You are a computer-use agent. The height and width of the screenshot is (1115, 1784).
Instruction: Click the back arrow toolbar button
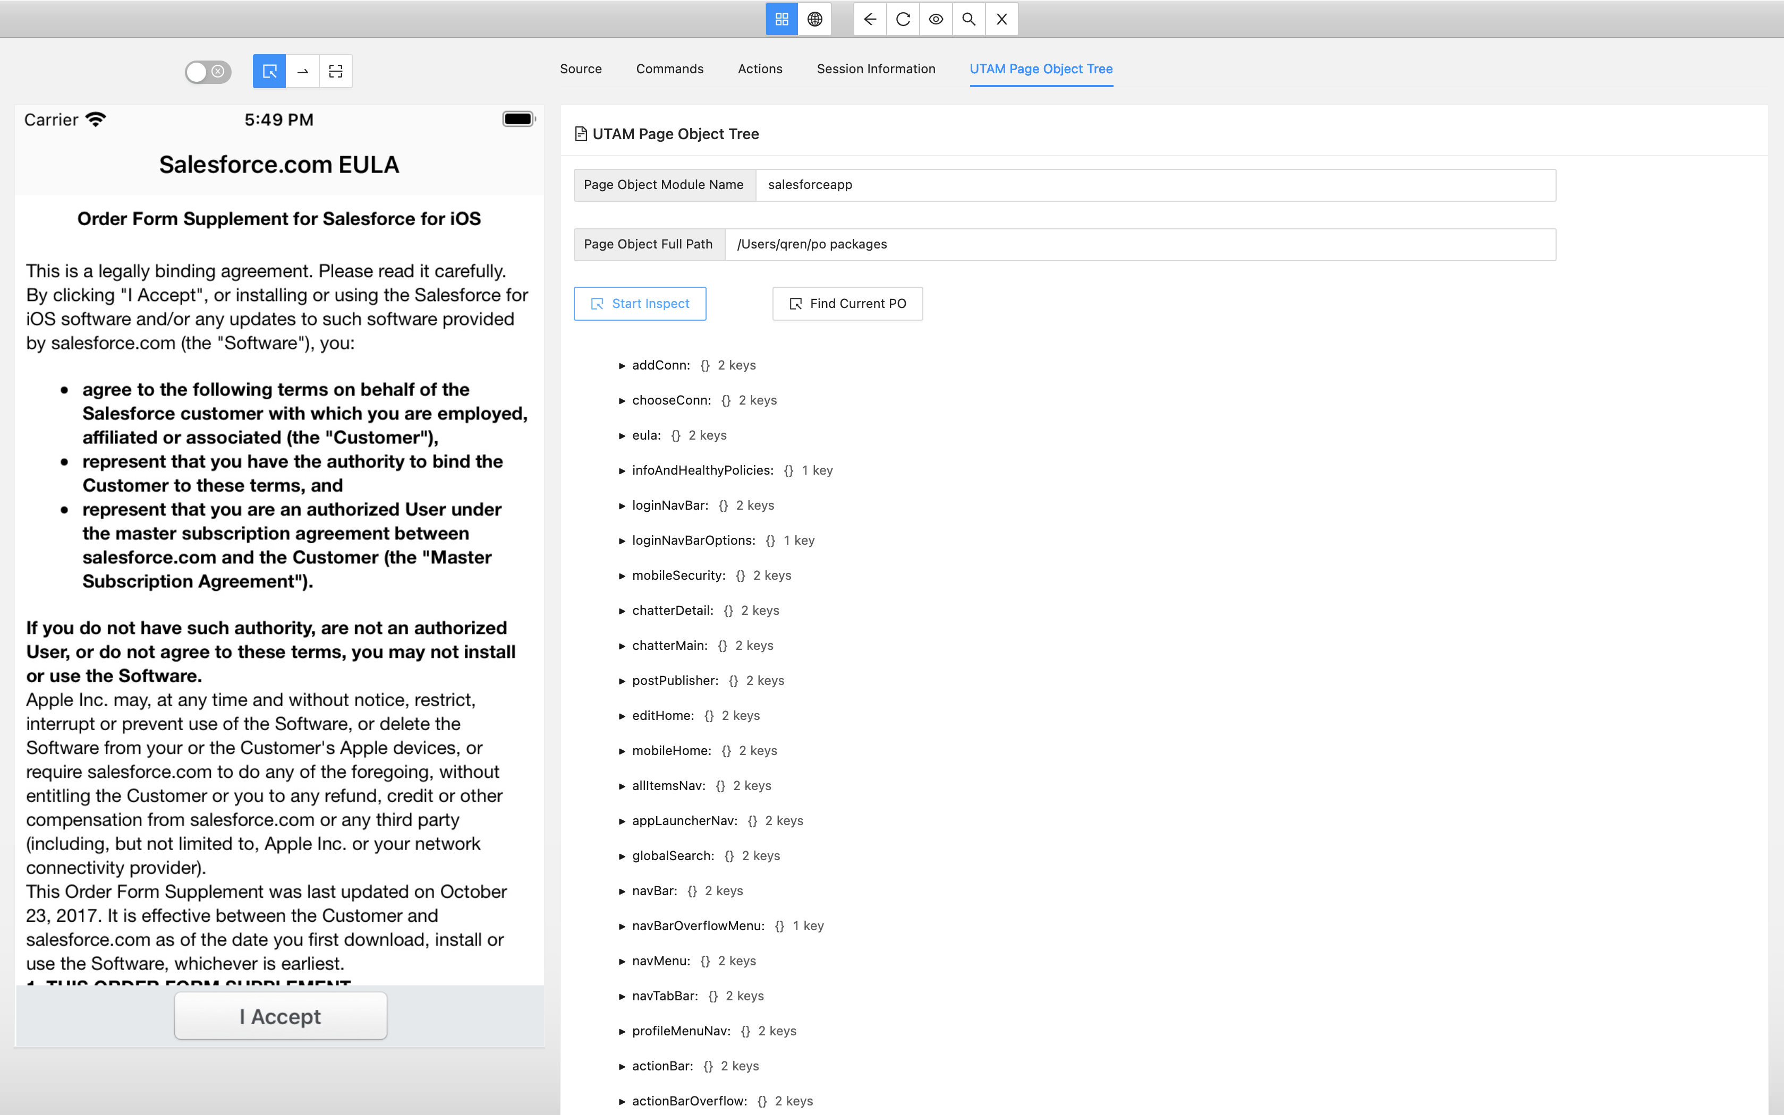point(870,19)
